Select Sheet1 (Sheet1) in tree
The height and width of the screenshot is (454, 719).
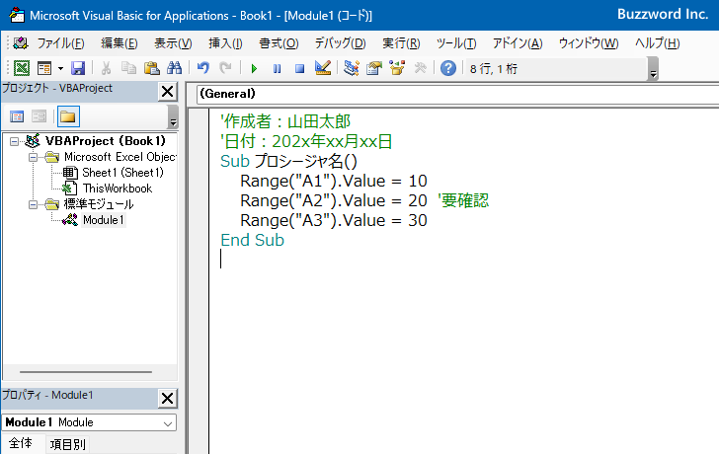(122, 173)
